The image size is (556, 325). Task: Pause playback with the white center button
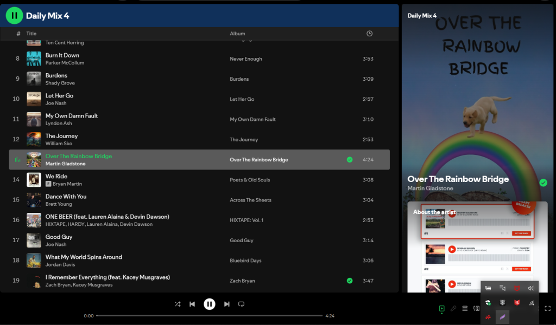coord(209,304)
